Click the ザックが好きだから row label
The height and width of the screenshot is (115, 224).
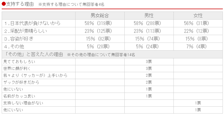point(21,83)
